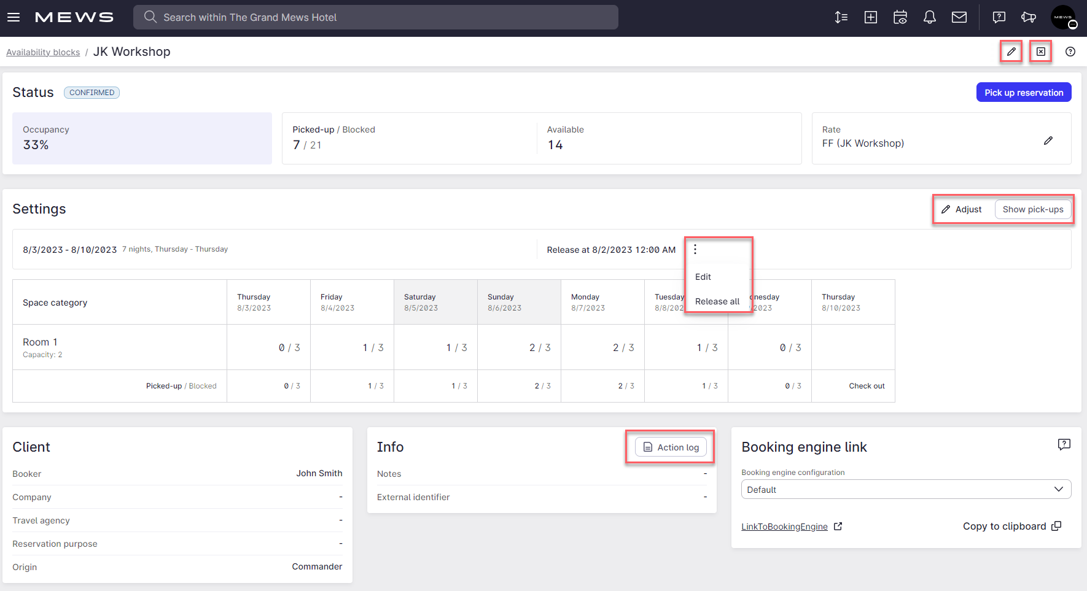Screen dimensions: 1087x591
Task: Select Release all in the context menu
Action: (717, 301)
